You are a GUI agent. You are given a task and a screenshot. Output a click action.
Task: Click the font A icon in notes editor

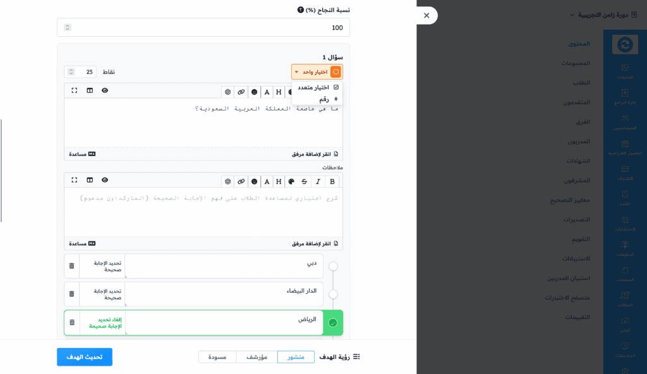coord(267,182)
